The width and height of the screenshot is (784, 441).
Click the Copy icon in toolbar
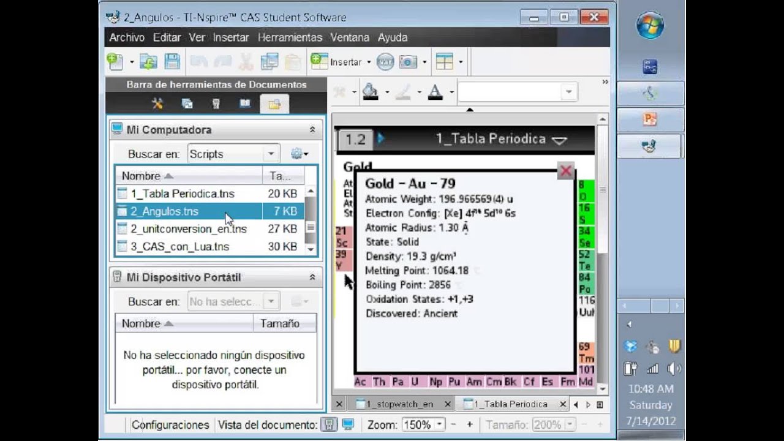(x=268, y=61)
